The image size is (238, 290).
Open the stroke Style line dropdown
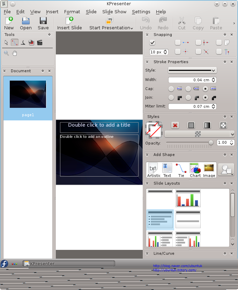192,70
